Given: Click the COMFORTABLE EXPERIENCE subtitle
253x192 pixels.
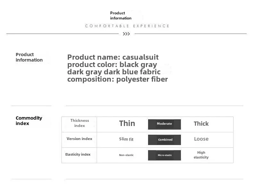Looking at the screenshot, I should point(127,26).
